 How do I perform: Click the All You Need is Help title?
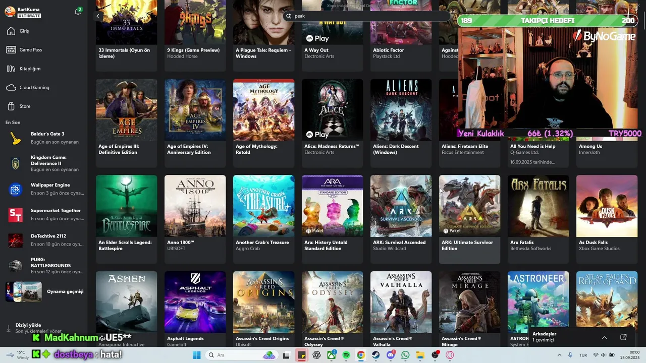click(532, 146)
